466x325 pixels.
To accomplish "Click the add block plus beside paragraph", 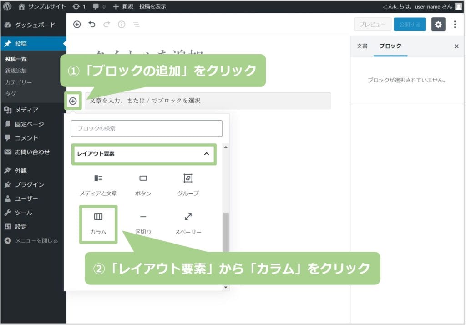I will (x=73, y=101).
